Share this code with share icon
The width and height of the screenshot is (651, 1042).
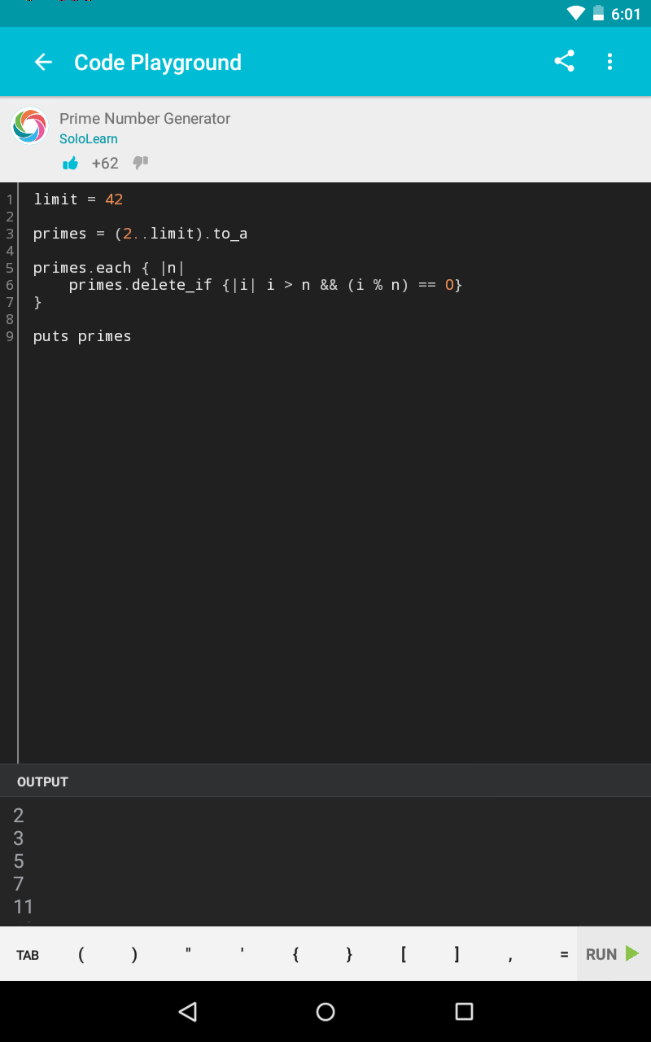tap(564, 61)
